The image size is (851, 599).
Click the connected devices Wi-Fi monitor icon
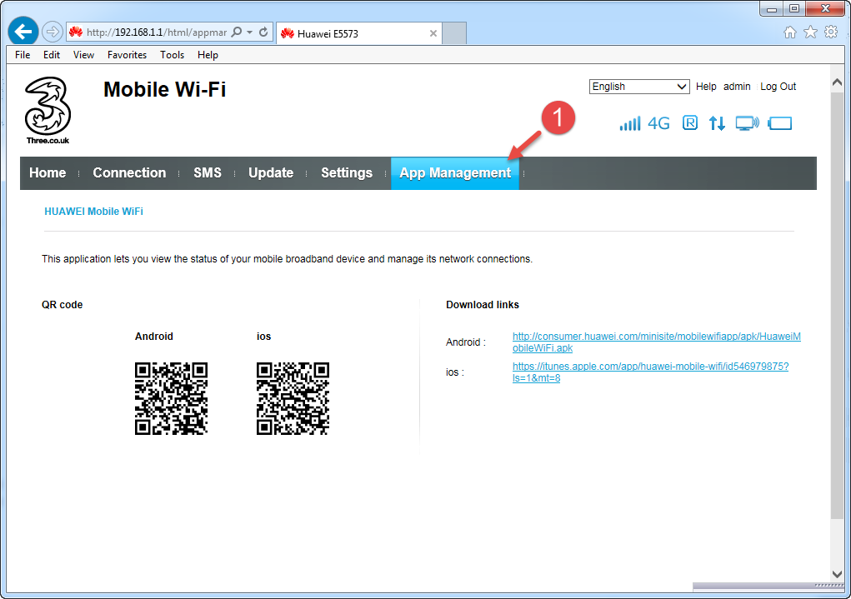pos(748,123)
